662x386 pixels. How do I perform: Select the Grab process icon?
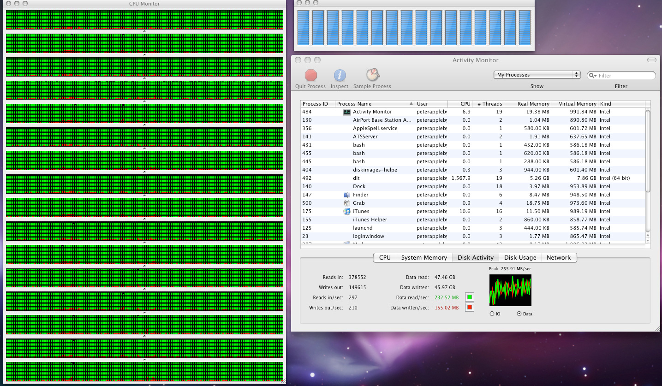click(x=347, y=203)
